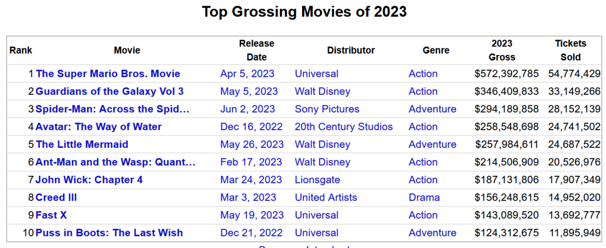Open the Ant-Man and the Wasp link
606x248 pixels.
click(x=115, y=162)
